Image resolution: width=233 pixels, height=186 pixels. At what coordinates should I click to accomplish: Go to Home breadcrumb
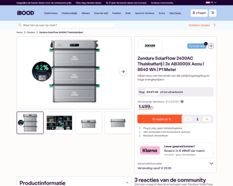pyautogui.click(x=20, y=32)
